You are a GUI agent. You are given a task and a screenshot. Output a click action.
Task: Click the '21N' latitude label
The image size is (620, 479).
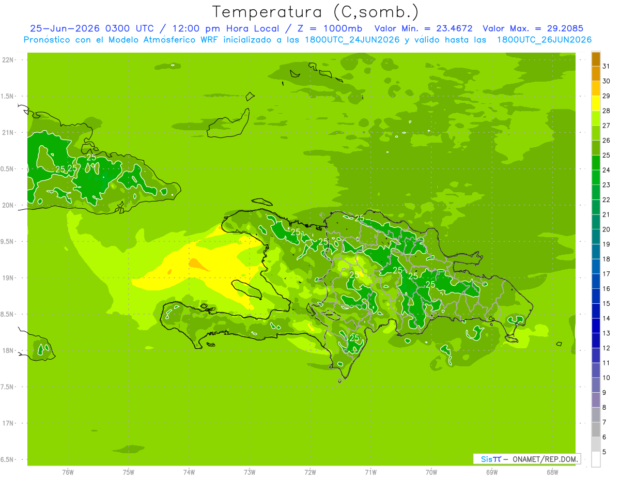tap(8, 133)
